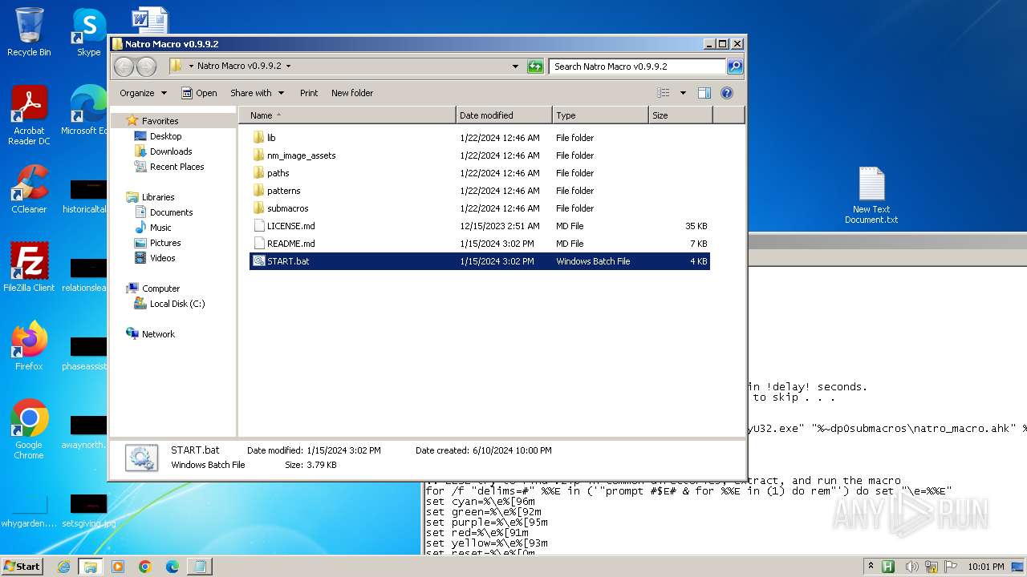This screenshot has height=577, width=1027.
Task: Toggle the preview pane button
Action: click(704, 93)
